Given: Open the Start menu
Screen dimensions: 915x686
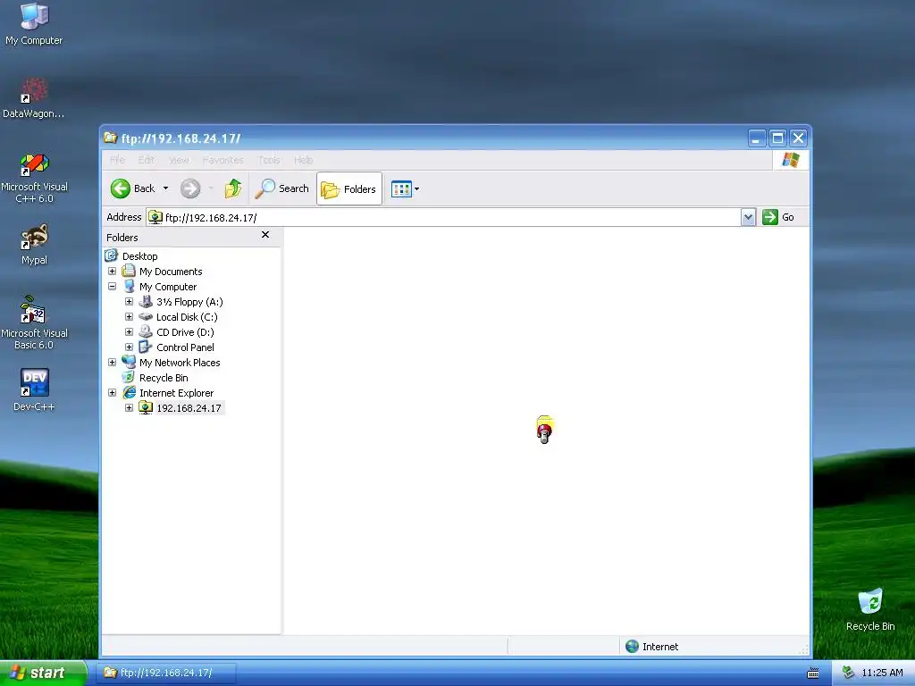Looking at the screenshot, I should coord(43,673).
